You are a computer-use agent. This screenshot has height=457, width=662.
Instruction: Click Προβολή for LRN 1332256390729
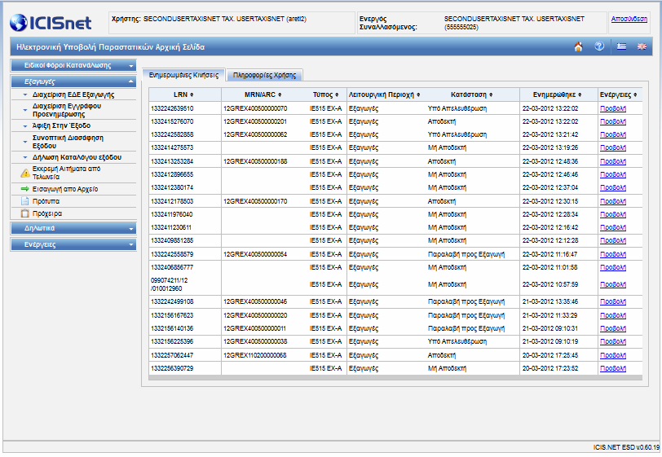613,368
